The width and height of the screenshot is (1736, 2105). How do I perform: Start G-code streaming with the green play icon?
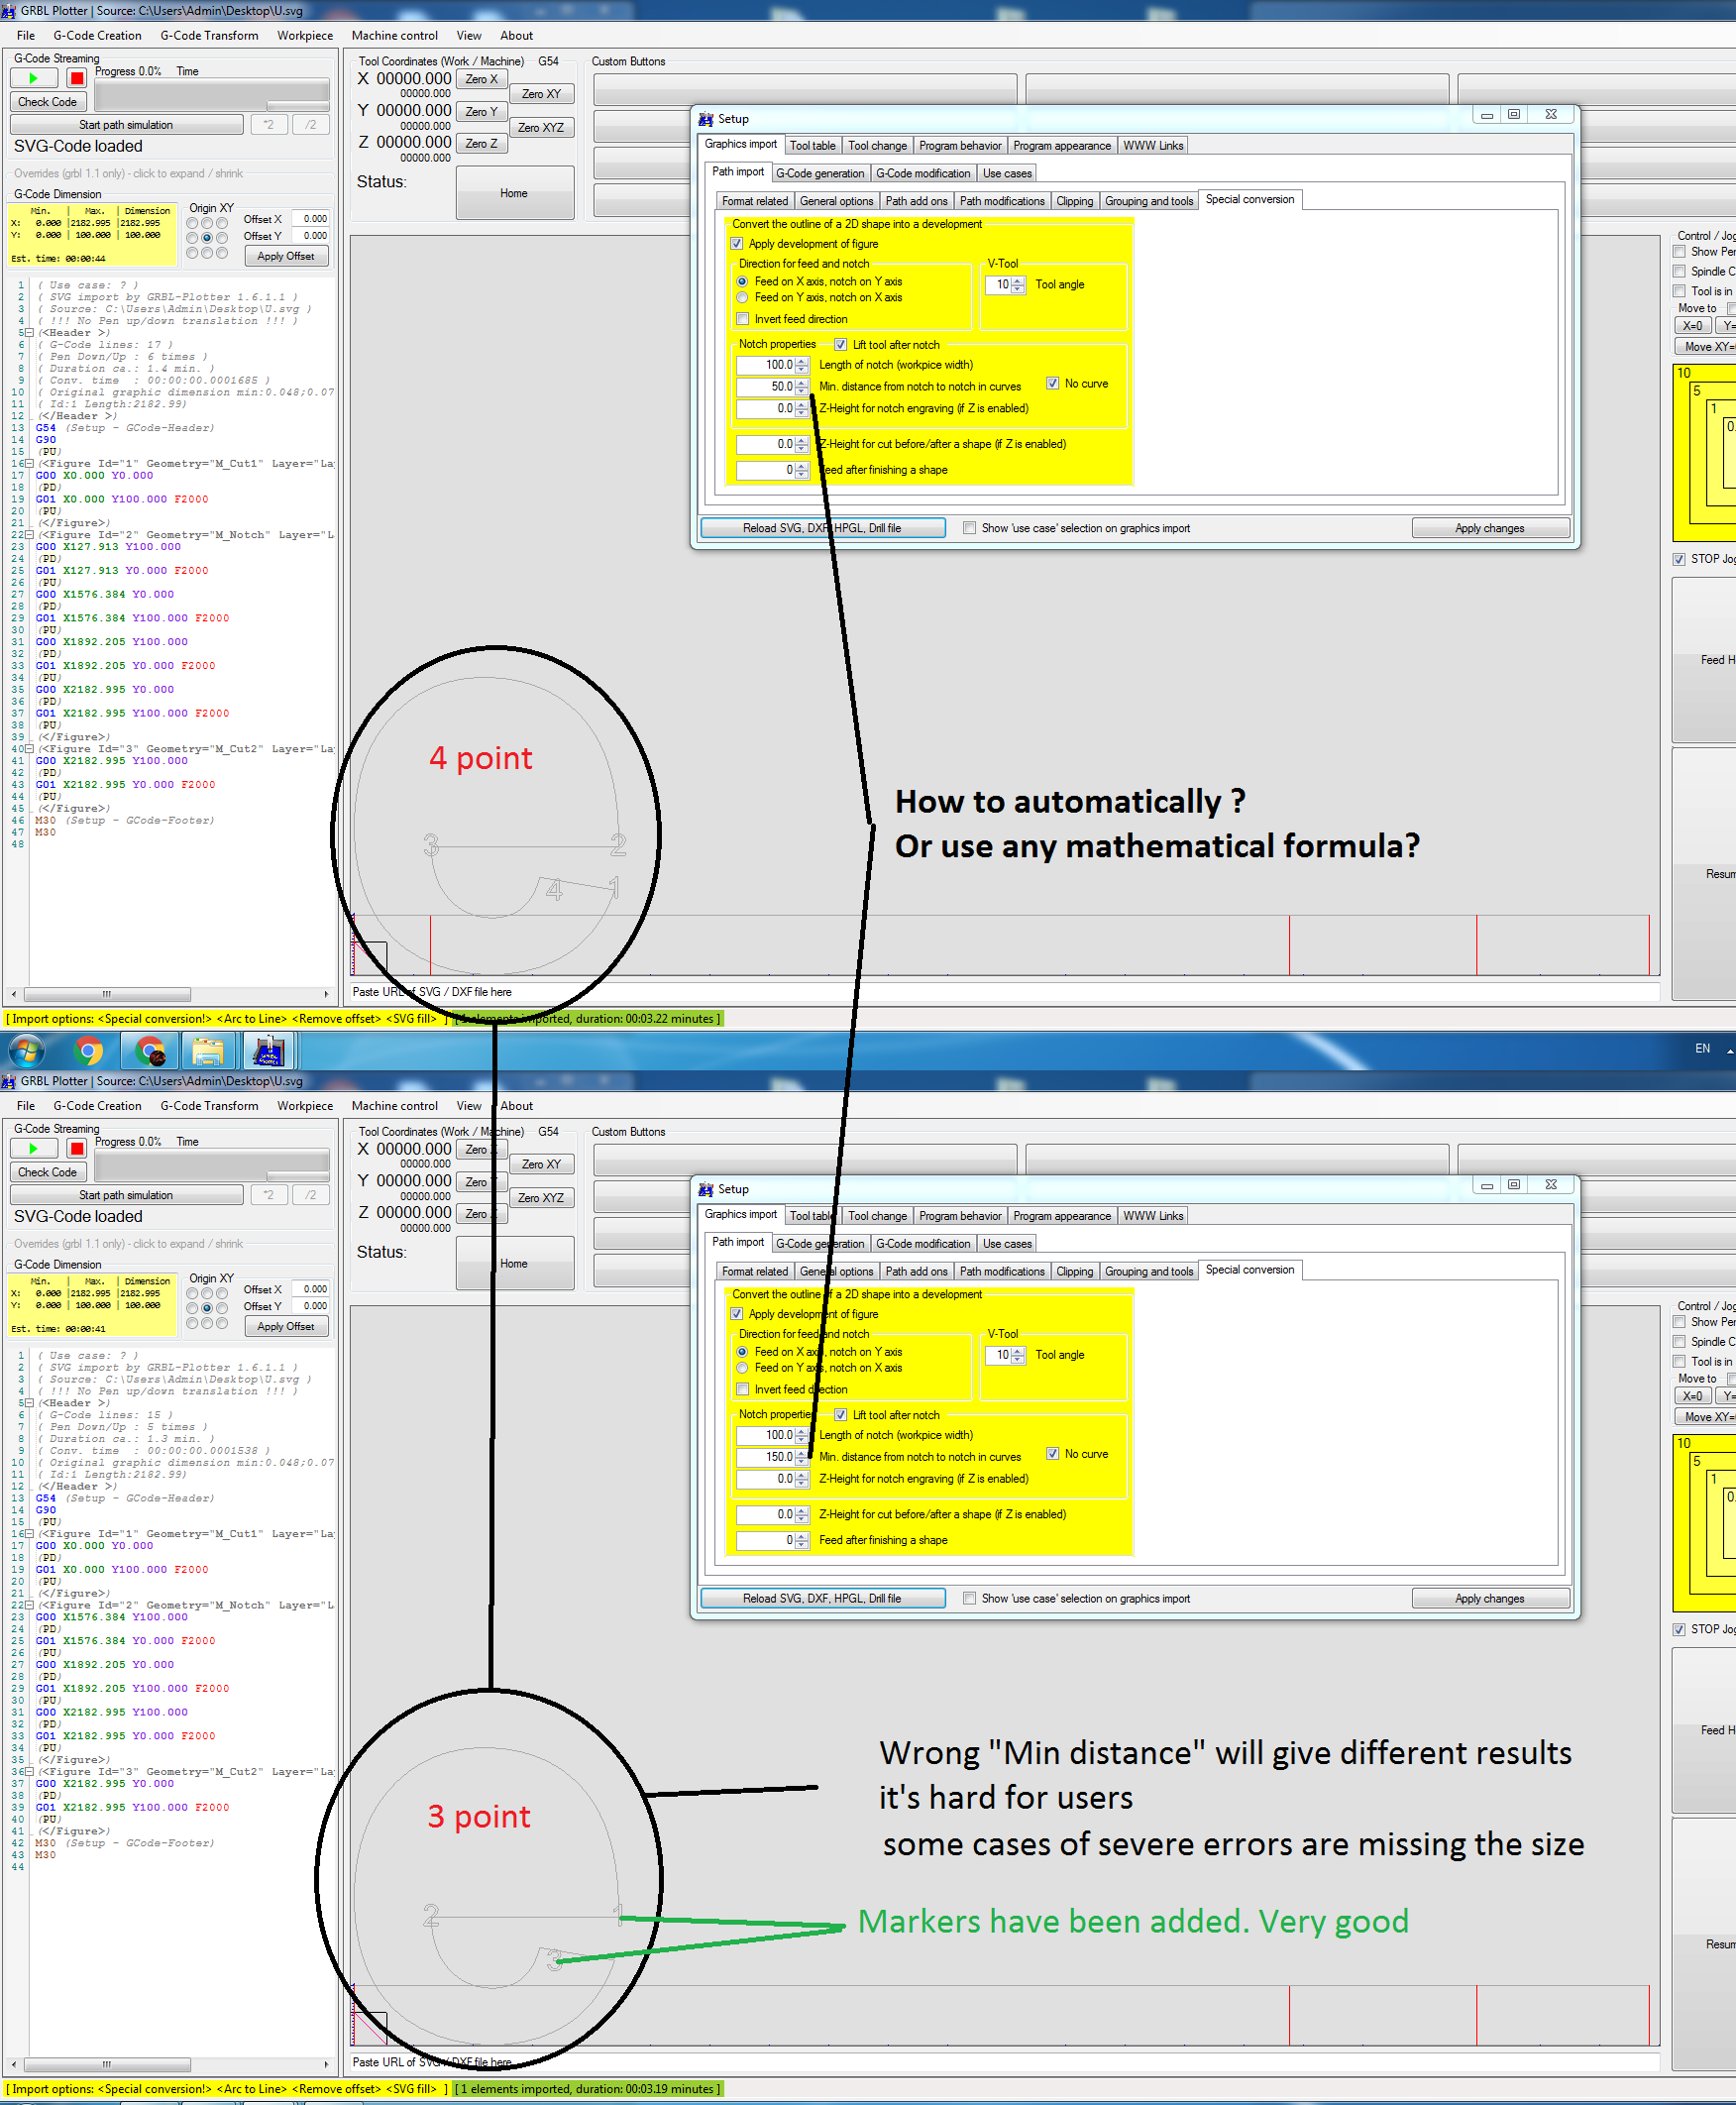[33, 77]
